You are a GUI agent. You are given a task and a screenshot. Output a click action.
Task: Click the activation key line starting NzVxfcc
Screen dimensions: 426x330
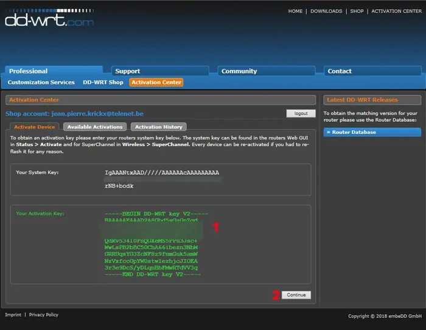pyautogui.click(x=151, y=261)
